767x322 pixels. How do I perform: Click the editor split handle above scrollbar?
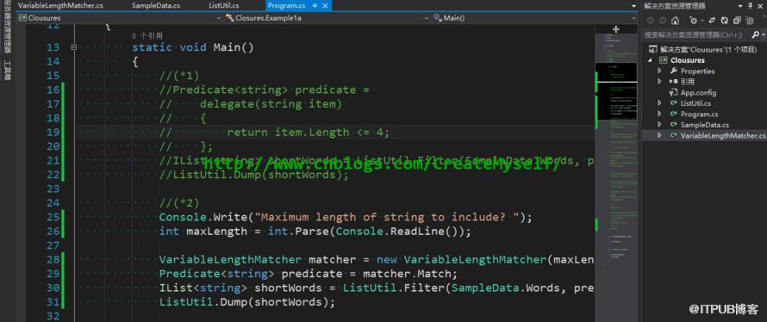616,28
